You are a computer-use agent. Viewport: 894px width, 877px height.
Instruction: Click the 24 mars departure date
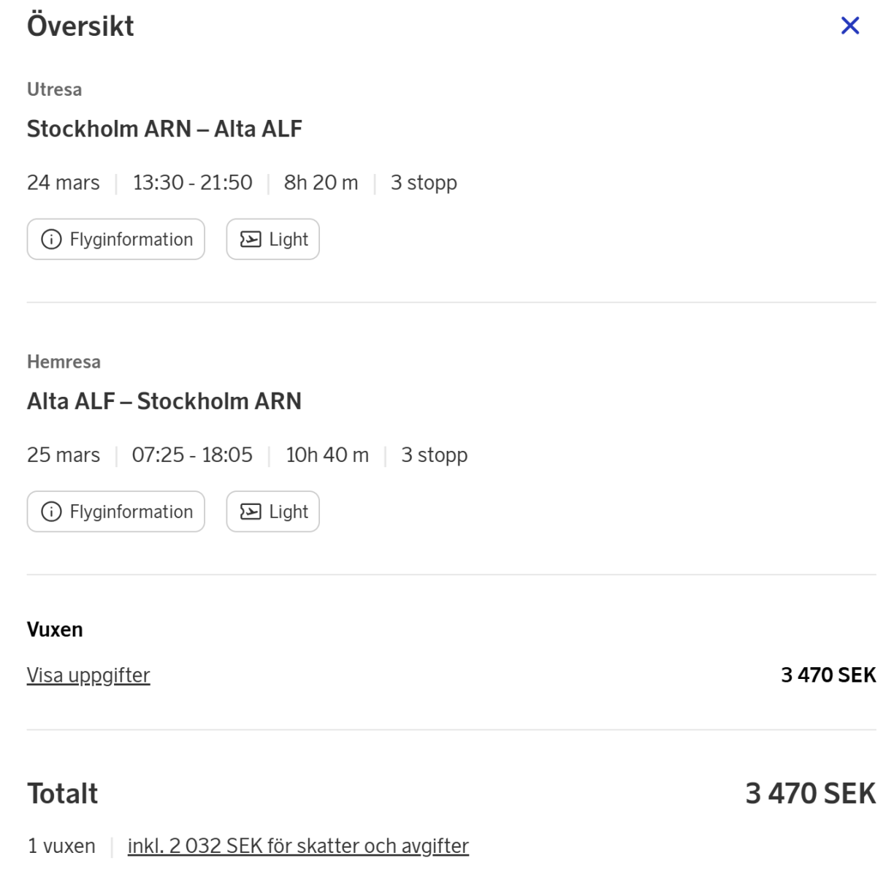click(x=64, y=183)
